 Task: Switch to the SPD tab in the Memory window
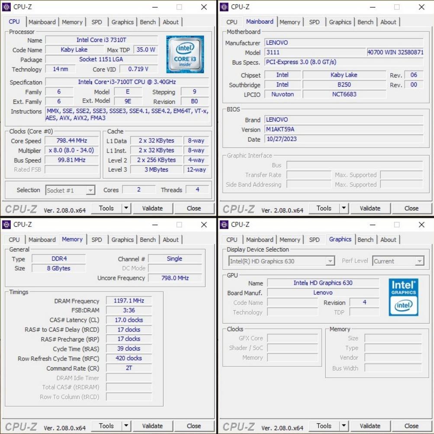(97, 240)
